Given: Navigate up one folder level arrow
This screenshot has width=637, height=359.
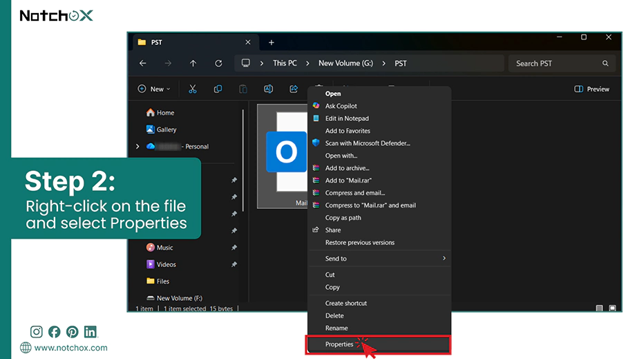Looking at the screenshot, I should pos(193,64).
